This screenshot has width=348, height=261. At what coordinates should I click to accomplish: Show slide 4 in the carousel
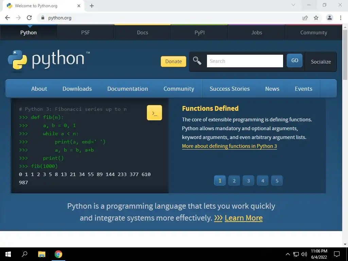(x=263, y=180)
